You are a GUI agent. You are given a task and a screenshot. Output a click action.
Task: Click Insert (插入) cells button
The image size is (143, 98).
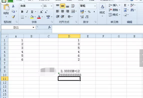click(x=114, y=5)
